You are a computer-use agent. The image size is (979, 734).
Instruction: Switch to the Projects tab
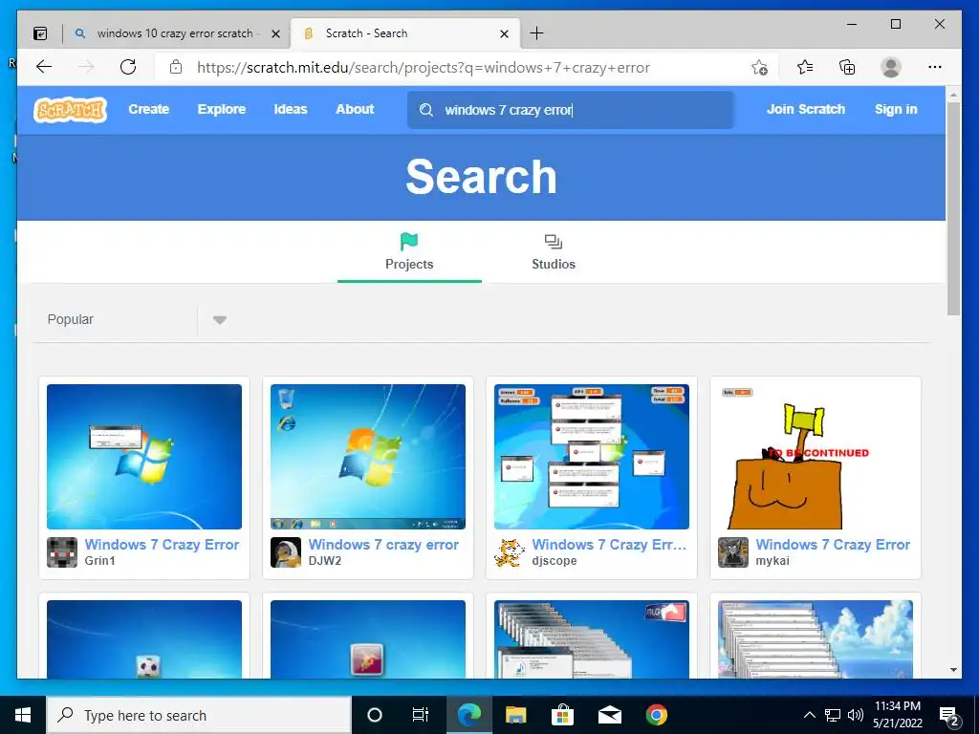[x=409, y=252]
